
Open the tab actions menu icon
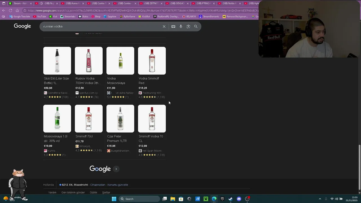4,3
